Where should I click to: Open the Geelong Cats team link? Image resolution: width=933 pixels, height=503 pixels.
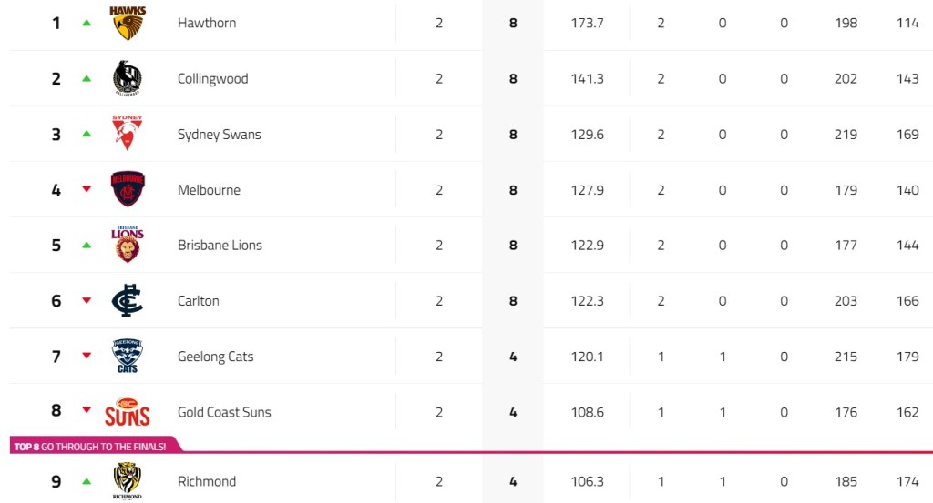215,357
